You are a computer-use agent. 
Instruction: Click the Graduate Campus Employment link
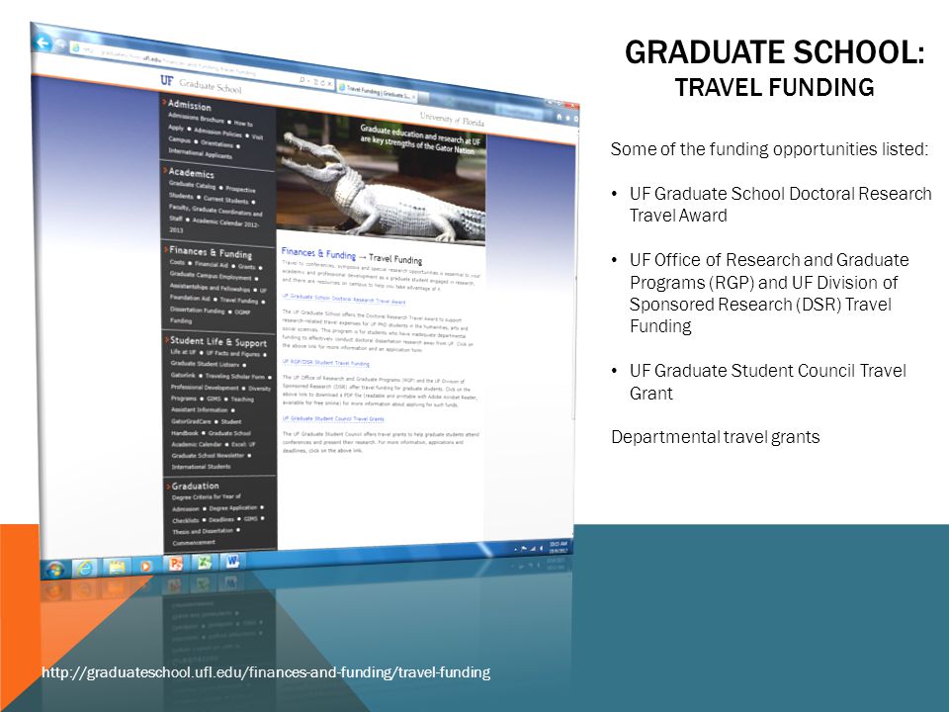(x=211, y=276)
